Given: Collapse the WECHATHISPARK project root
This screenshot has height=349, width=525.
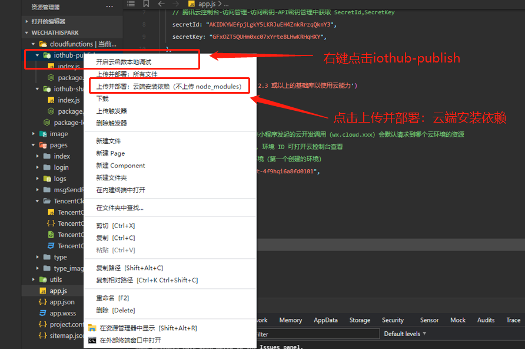Looking at the screenshot, I should [x=27, y=32].
